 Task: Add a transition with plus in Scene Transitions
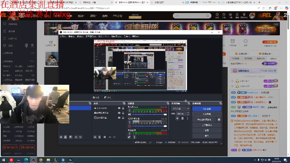[x=177, y=118]
